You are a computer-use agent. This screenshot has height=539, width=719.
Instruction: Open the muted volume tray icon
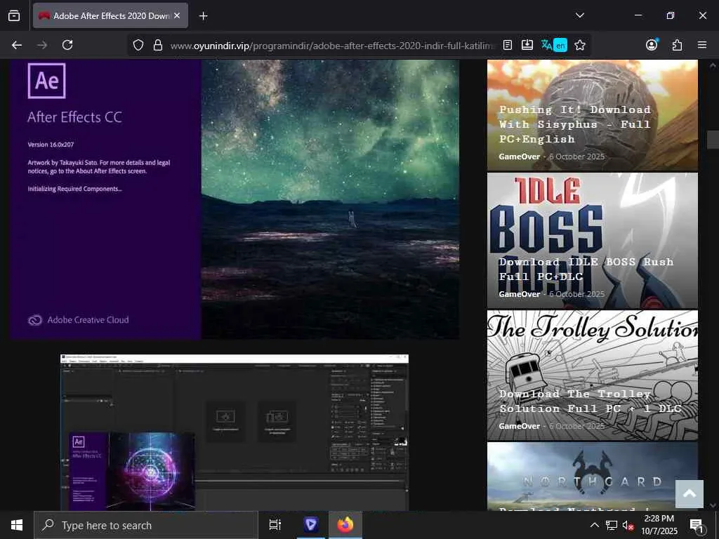click(628, 525)
